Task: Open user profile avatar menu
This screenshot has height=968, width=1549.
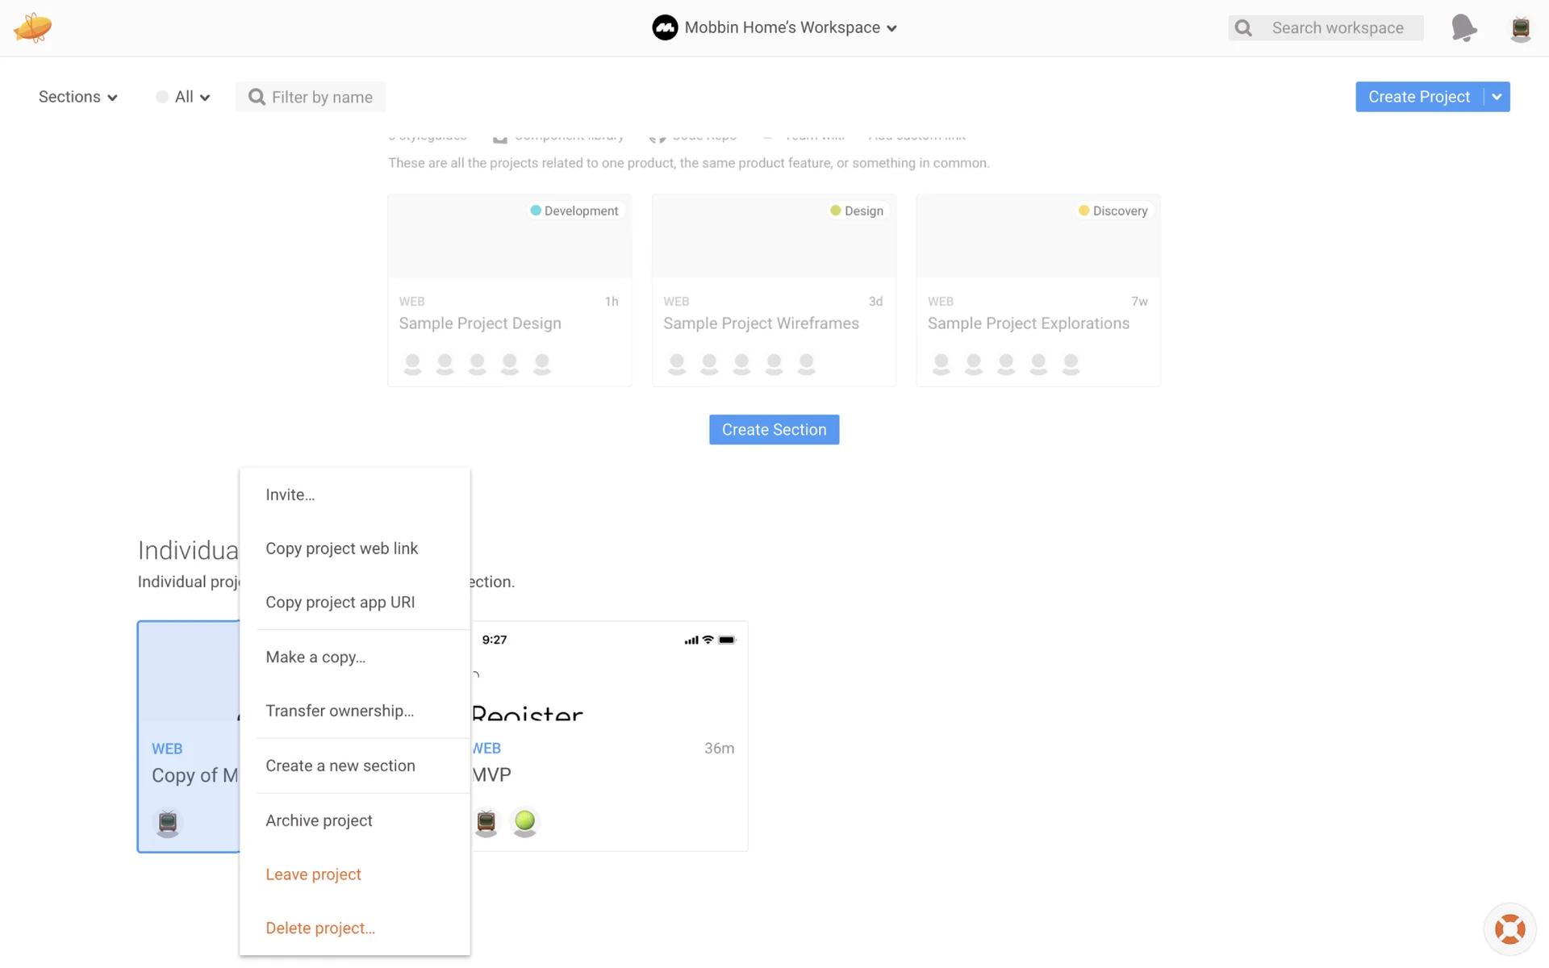Action: (x=1520, y=28)
